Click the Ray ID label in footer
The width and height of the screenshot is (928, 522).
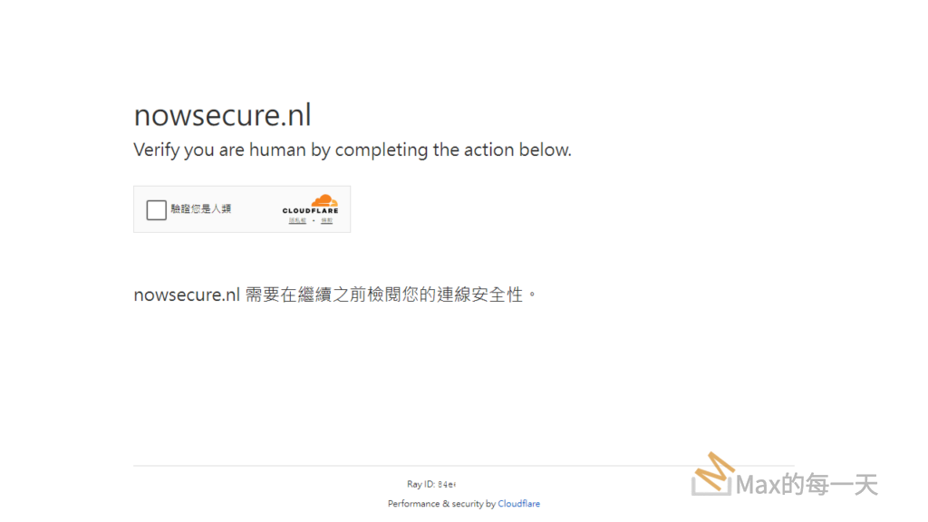pyautogui.click(x=420, y=485)
